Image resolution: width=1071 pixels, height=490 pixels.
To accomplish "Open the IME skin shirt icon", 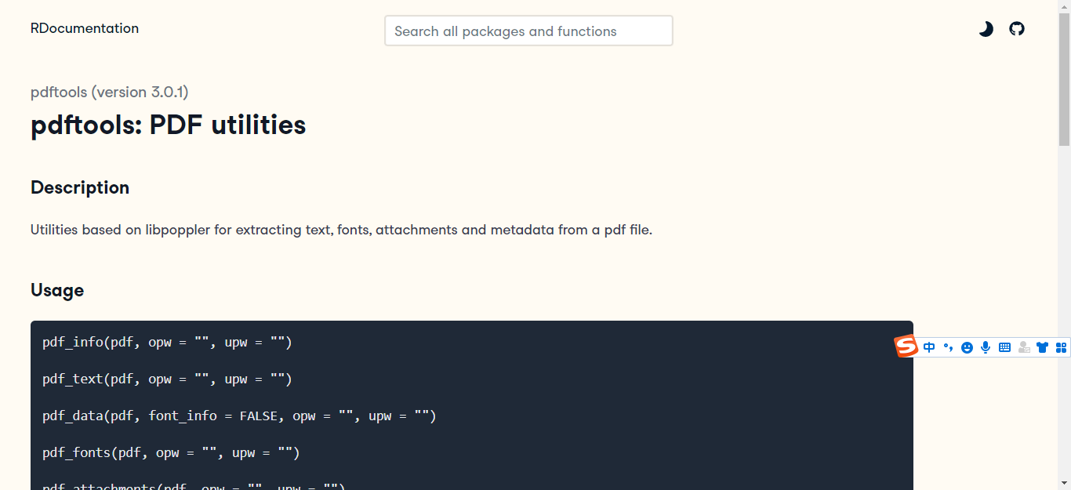I will [1042, 347].
